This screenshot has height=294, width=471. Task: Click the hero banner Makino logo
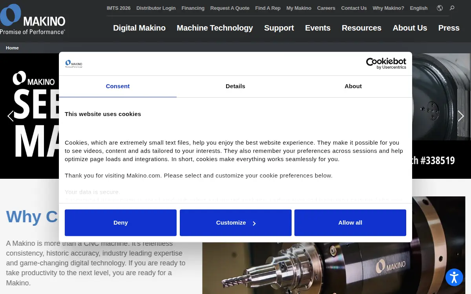pyautogui.click(x=34, y=78)
